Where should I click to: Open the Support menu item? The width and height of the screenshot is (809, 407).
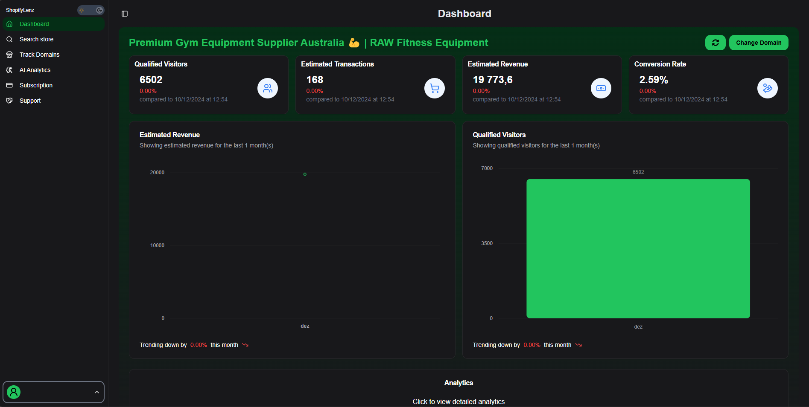[53, 101]
